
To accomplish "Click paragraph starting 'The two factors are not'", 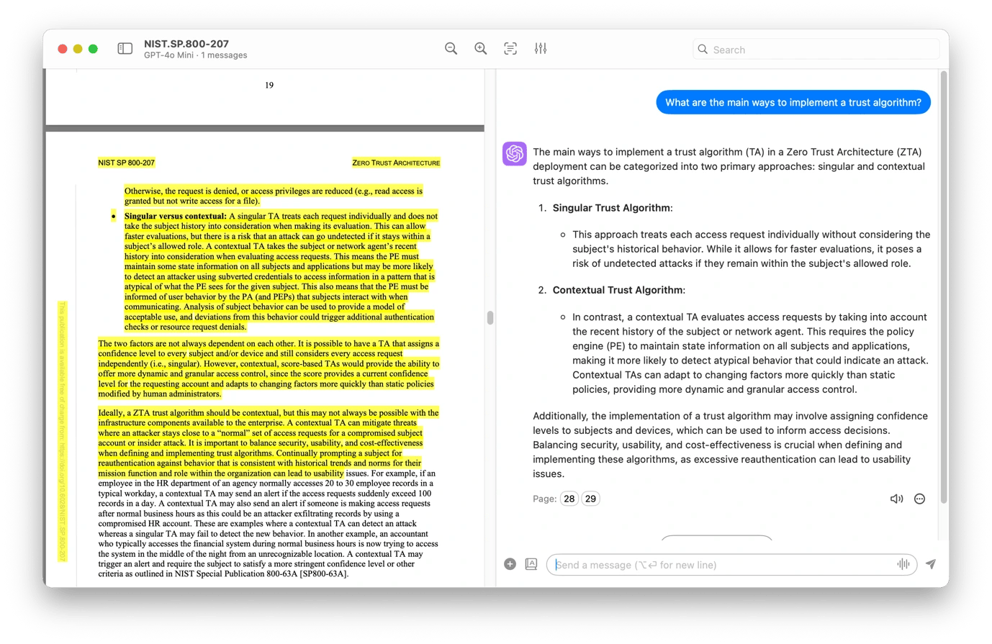I will click(269, 368).
